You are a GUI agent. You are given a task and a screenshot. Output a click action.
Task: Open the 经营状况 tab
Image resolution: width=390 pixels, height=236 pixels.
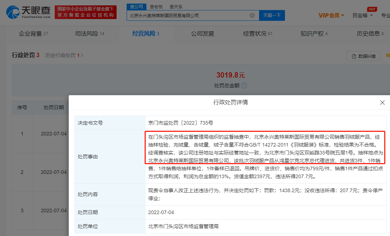258,34
